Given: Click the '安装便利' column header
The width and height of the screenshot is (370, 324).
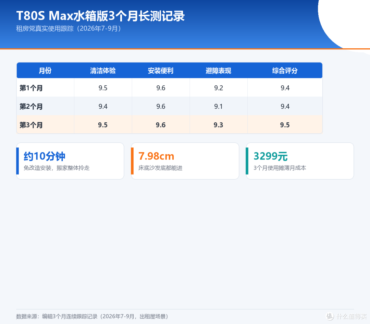Looking at the screenshot, I should pyautogui.click(x=161, y=71).
